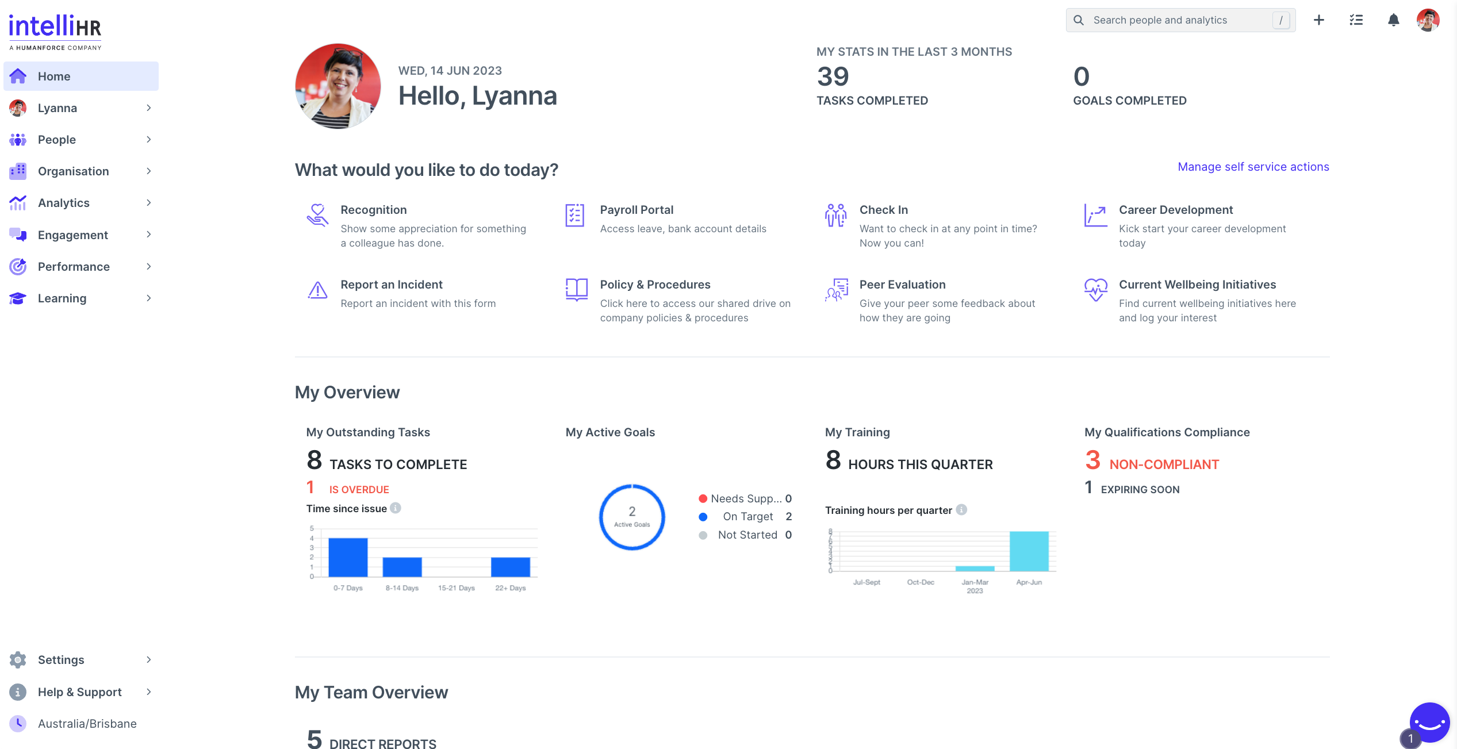Click Manage self service actions link
The height and width of the screenshot is (749, 1457).
(x=1253, y=167)
